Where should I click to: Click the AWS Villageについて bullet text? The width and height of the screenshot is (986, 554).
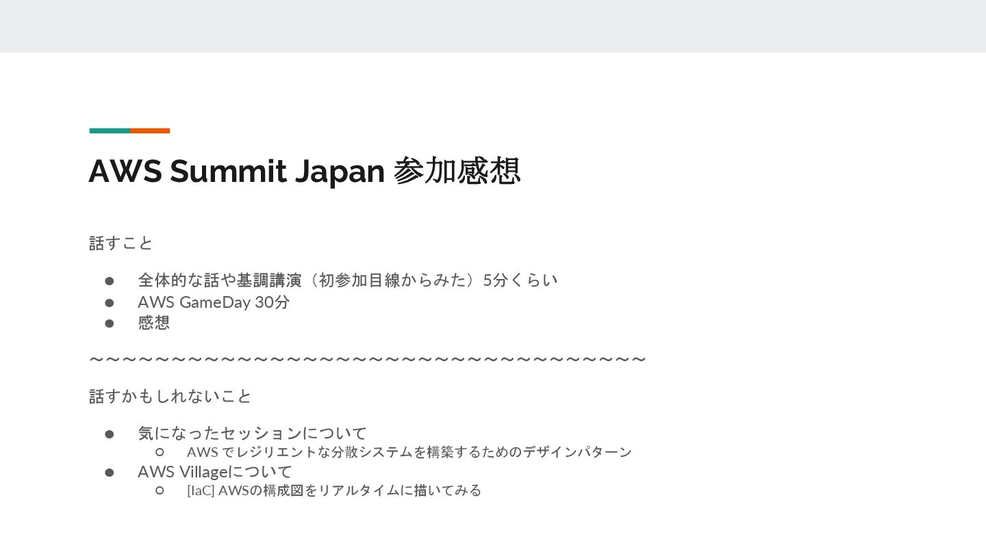point(215,471)
